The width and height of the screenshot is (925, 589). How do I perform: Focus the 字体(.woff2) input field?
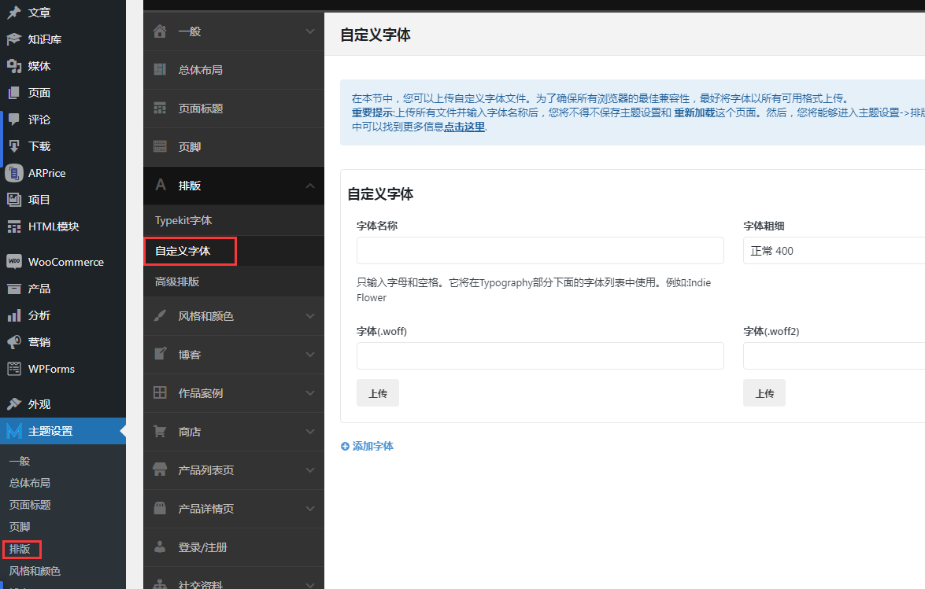(834, 355)
